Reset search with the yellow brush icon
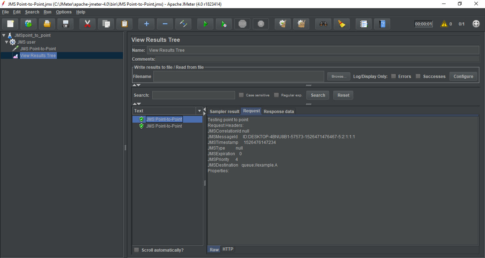The width and height of the screenshot is (485, 258). pyautogui.click(x=342, y=24)
